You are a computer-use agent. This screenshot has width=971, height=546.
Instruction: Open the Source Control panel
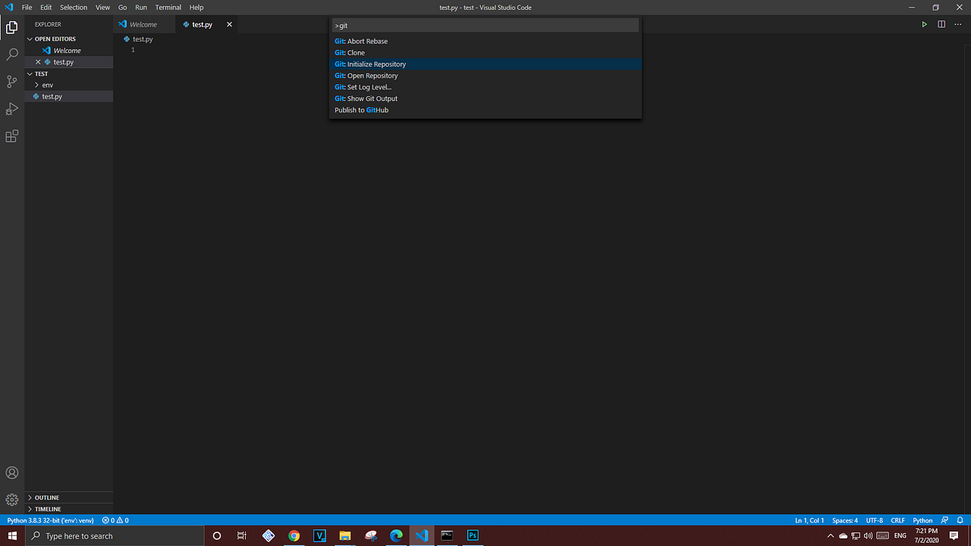click(x=11, y=81)
